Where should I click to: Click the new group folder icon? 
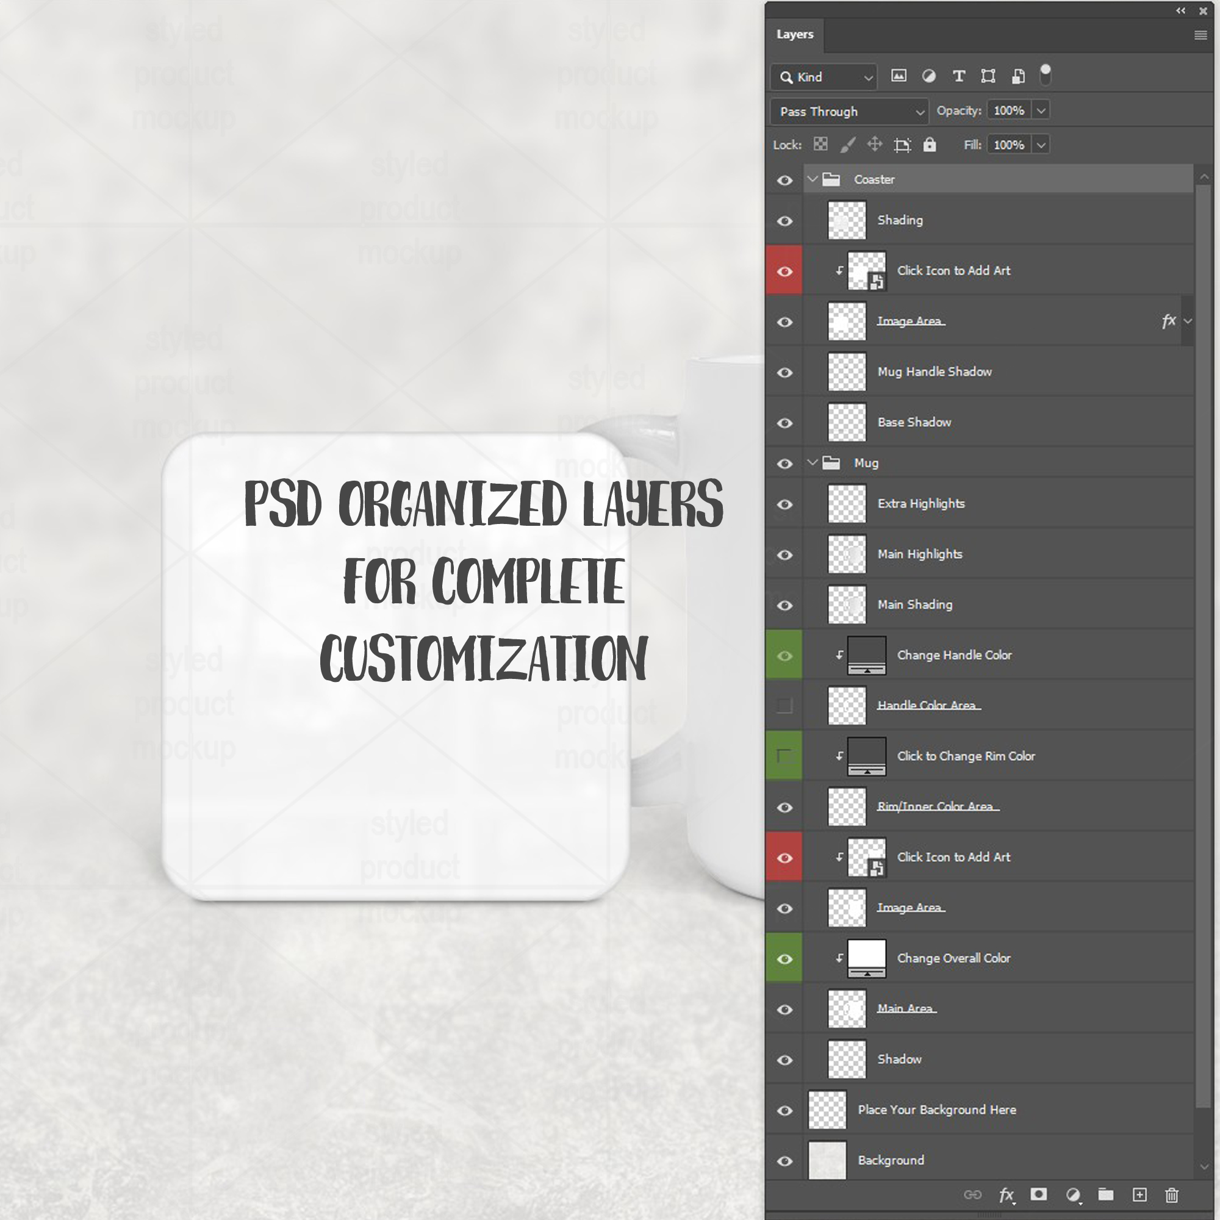click(x=1105, y=1194)
